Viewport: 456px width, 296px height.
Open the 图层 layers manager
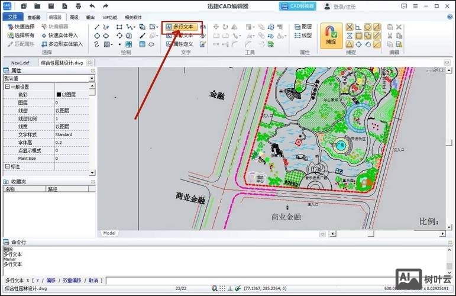click(x=303, y=27)
